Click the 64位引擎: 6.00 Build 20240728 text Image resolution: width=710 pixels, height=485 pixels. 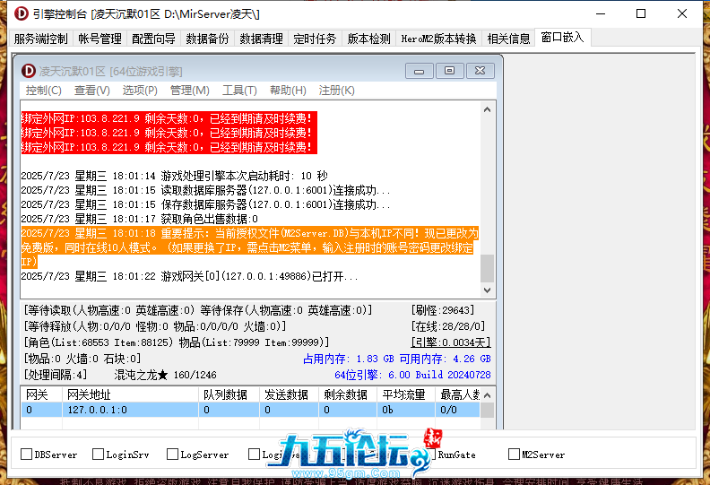click(x=412, y=375)
